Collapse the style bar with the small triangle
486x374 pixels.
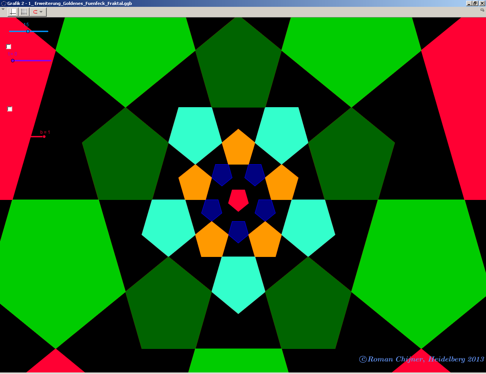[3, 9]
